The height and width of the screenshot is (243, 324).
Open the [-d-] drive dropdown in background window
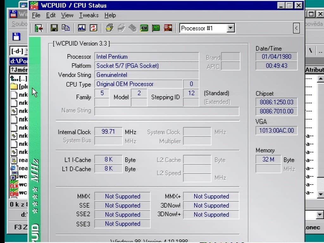pyautogui.click(x=19, y=51)
